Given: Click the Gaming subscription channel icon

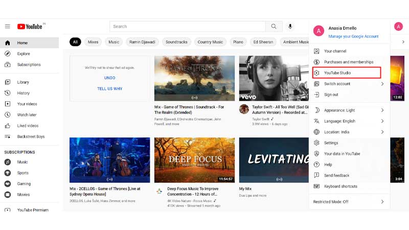Looking at the screenshot, I should [x=8, y=184].
